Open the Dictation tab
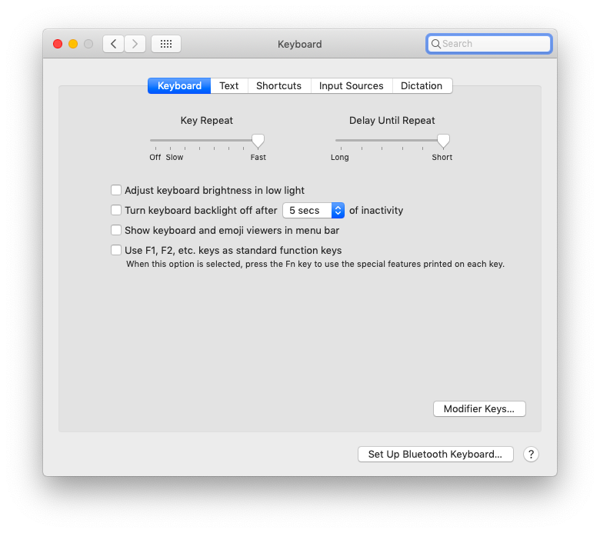The width and height of the screenshot is (600, 533). pyautogui.click(x=422, y=85)
